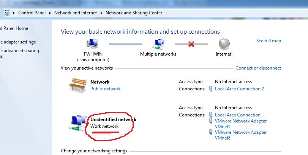Image resolution: width=308 pixels, height=155 pixels.
Task: Open the FWHWIN computer icon
Action: pos(92,44)
